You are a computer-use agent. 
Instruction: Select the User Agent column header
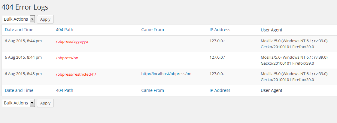coord(272,30)
